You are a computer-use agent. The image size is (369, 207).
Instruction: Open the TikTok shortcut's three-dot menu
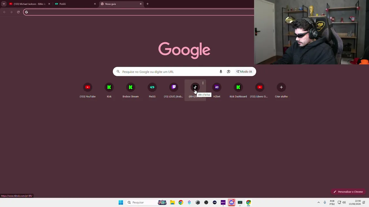point(203,83)
